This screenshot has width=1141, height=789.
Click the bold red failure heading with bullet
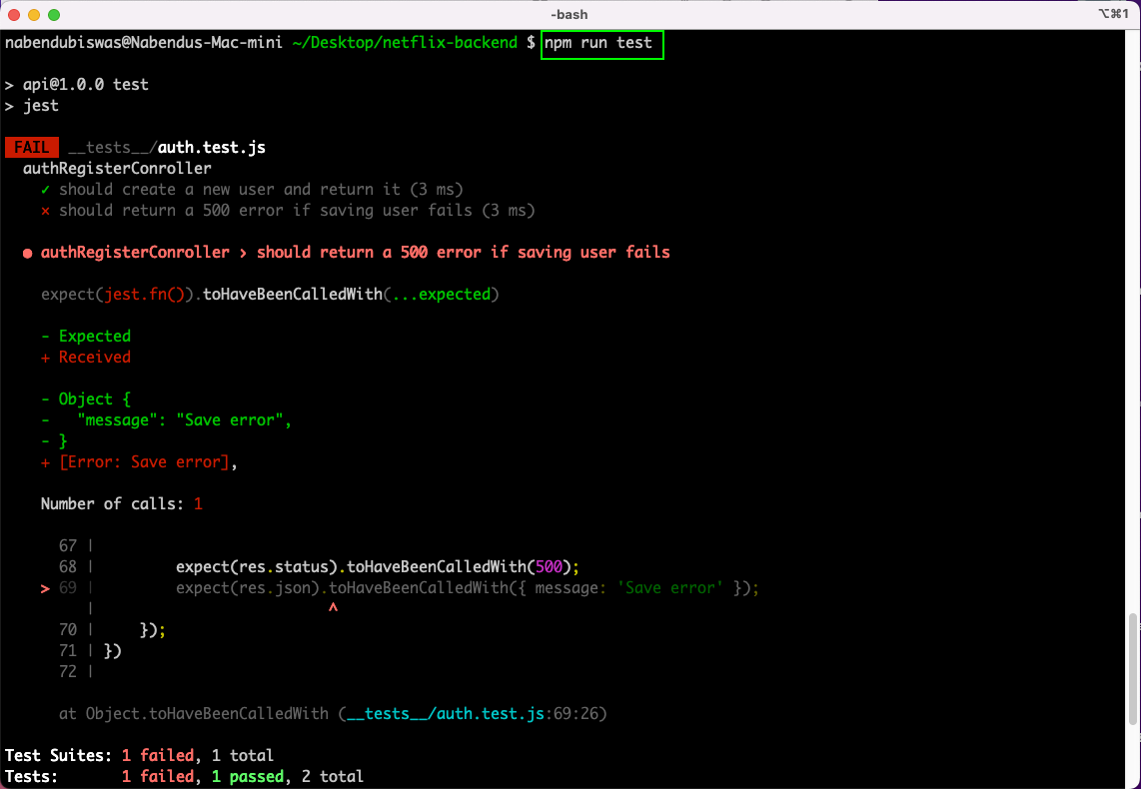tap(347, 253)
